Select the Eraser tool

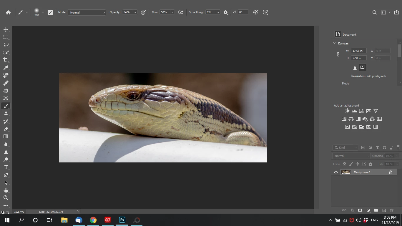[6, 129]
